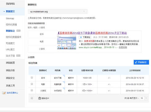This screenshot has width=151, height=112.
Task: Select the 电影 data type tab
Action: (42, 41)
